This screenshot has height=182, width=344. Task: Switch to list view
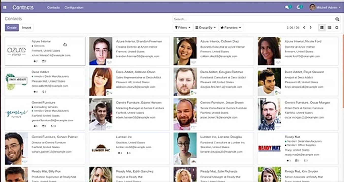(x=329, y=28)
